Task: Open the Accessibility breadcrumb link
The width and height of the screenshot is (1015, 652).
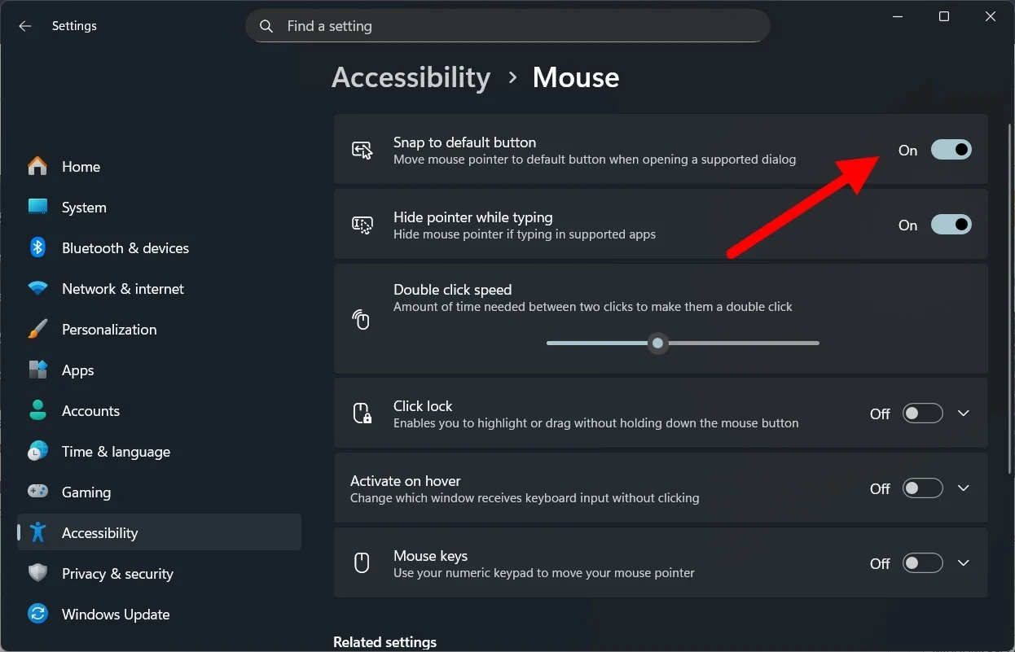Action: (x=411, y=77)
